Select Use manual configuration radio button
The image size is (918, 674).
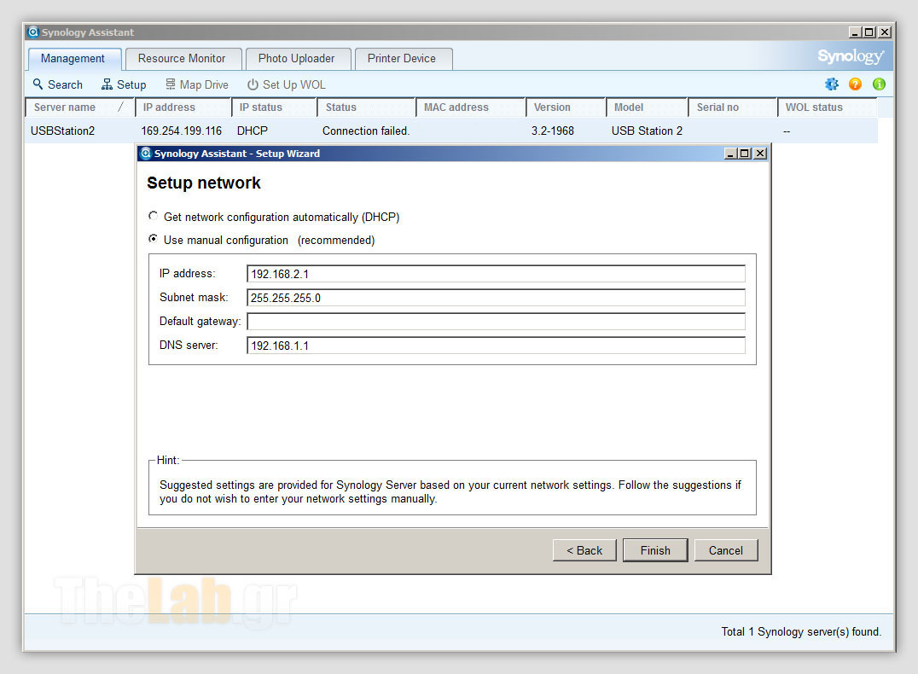153,239
